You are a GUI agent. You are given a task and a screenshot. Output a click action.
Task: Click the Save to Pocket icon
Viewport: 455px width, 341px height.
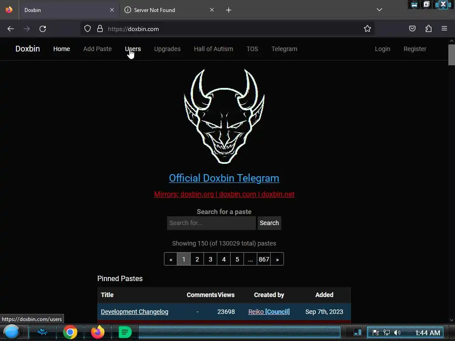(x=412, y=28)
